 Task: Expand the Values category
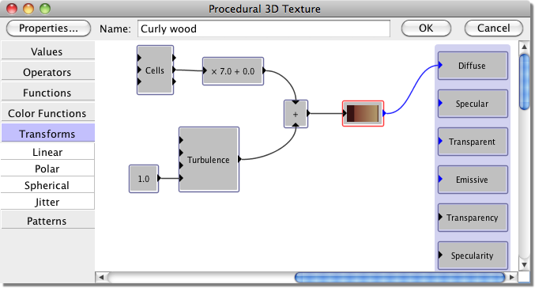47,51
